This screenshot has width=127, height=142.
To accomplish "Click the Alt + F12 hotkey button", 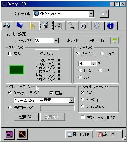I will click(97, 40).
